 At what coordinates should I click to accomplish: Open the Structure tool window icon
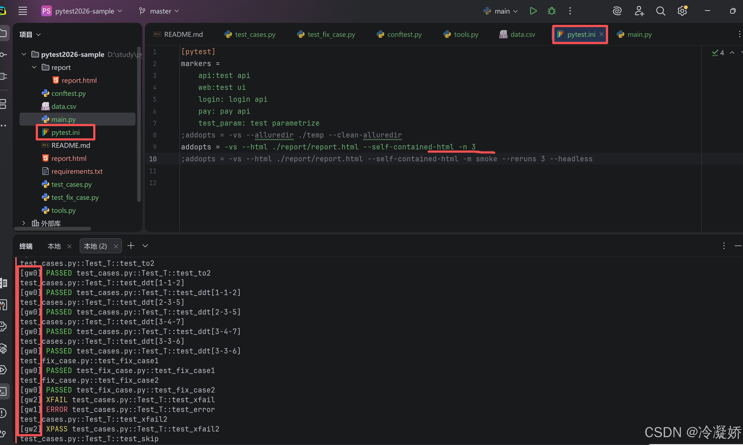click(x=4, y=104)
